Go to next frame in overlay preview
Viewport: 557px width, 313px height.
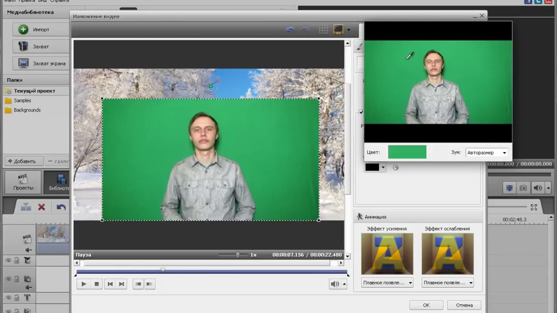[122, 284]
